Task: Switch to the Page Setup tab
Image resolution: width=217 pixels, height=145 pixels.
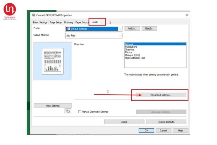Action: click(x=56, y=22)
